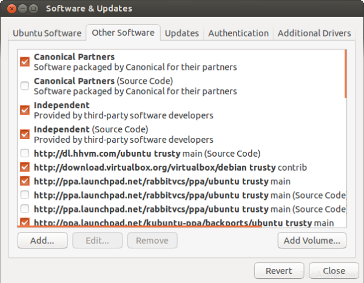Go to the Authentication tab
The image size is (364, 283).
pyautogui.click(x=238, y=33)
